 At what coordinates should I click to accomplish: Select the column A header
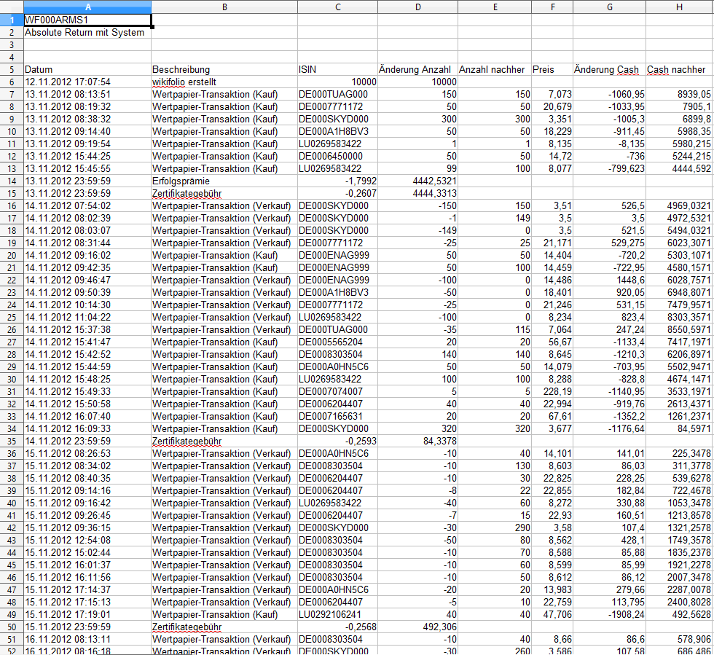(87, 7)
